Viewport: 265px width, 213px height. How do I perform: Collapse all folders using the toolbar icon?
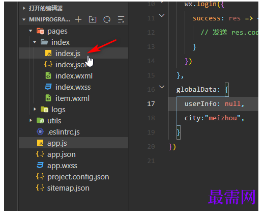pyautogui.click(x=121, y=19)
